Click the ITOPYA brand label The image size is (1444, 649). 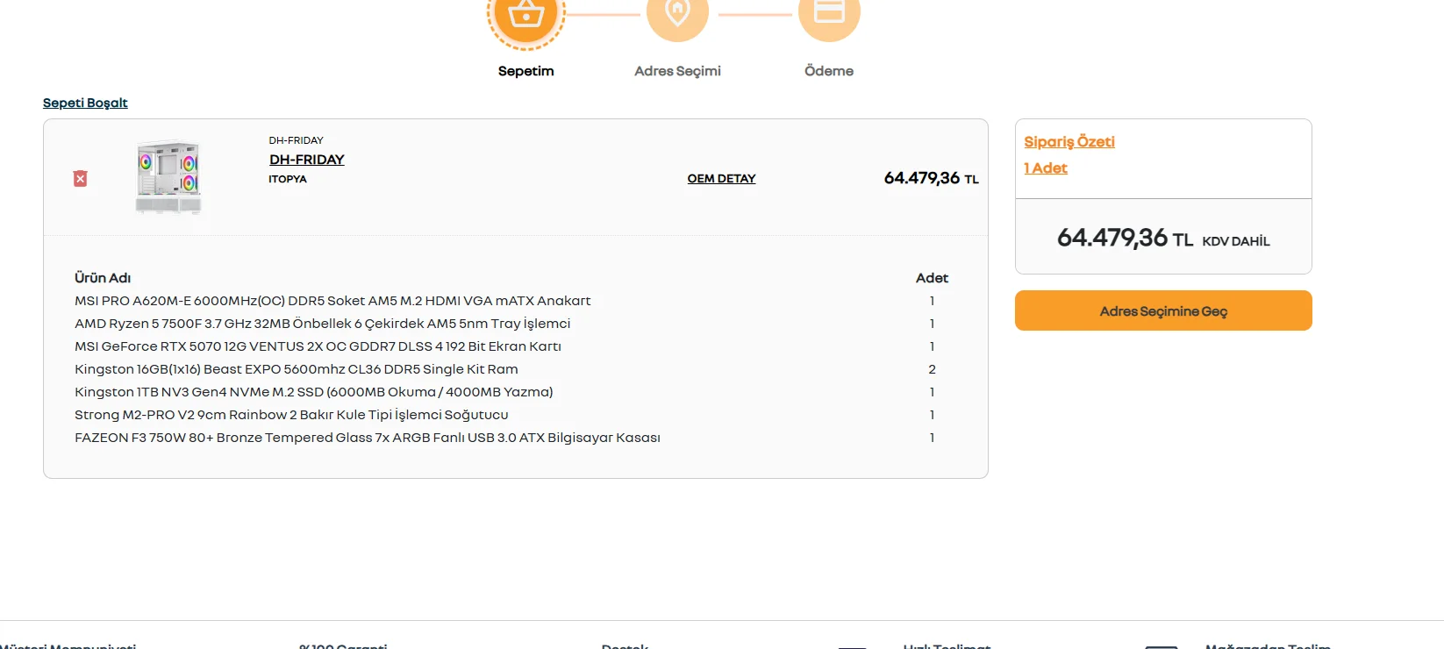(288, 179)
